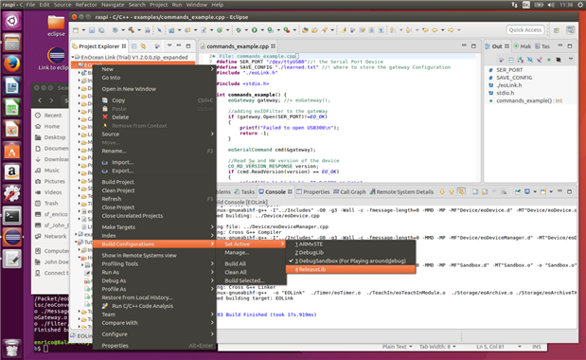Click the volume icon in top panel
The image size is (586, 360).
point(551,5)
